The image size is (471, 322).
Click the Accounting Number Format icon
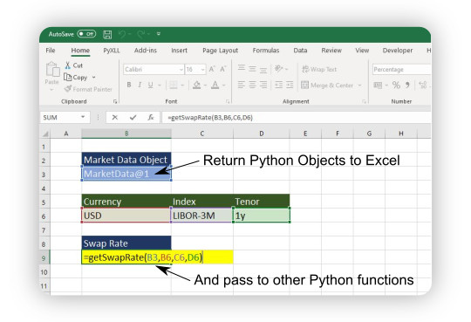click(378, 86)
